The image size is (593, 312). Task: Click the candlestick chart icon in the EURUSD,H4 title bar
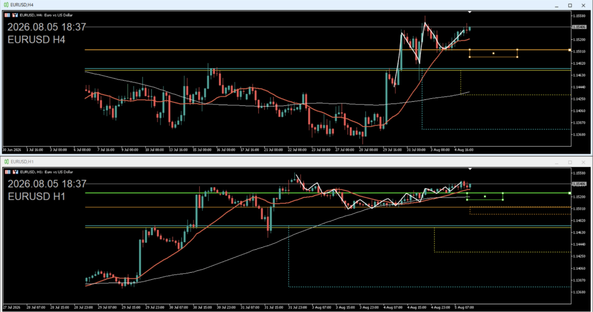coord(6,5)
